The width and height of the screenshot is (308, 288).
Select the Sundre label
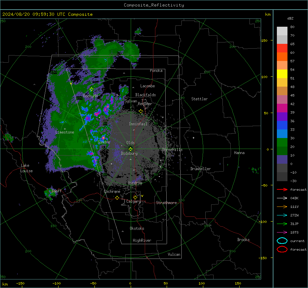coord(104,142)
